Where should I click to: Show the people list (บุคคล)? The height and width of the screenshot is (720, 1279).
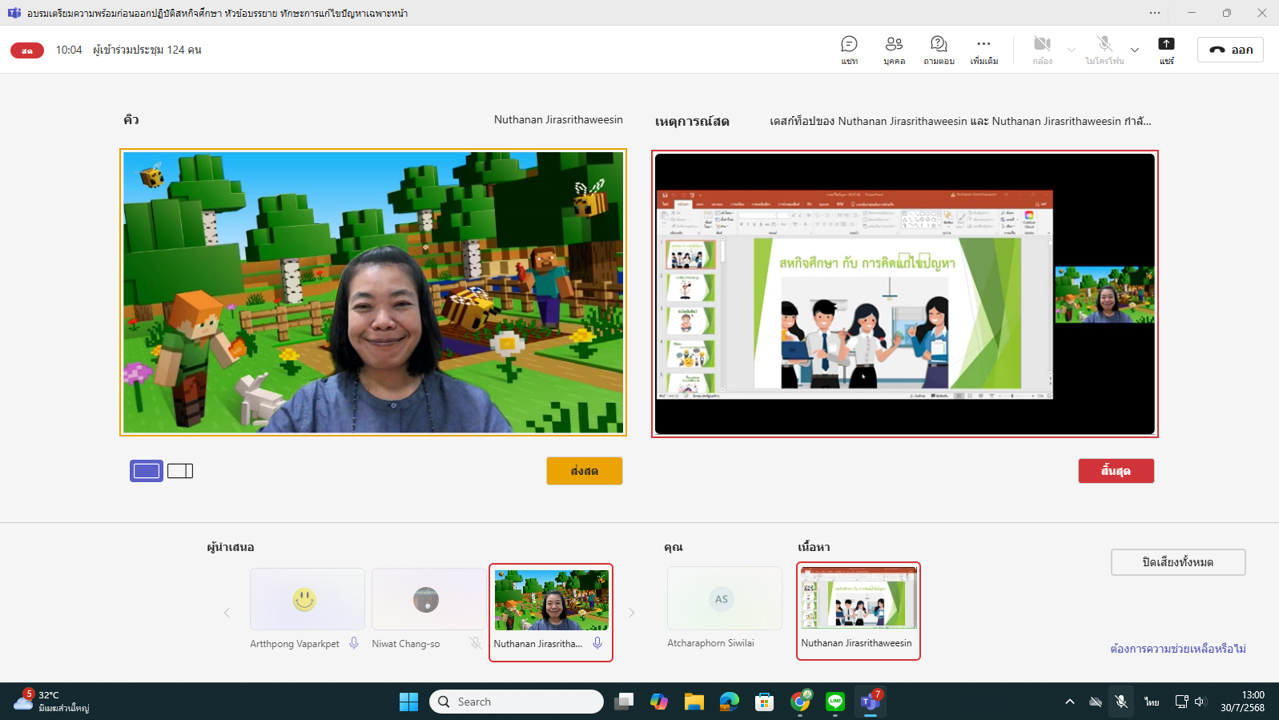pos(894,50)
